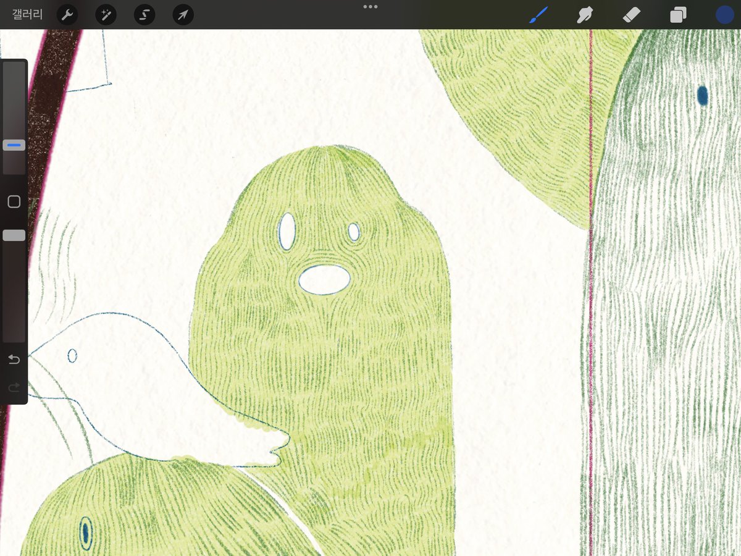Tap the three-dot multitasking menu at top
Image resolution: width=741 pixels, height=556 pixels.
tap(371, 7)
